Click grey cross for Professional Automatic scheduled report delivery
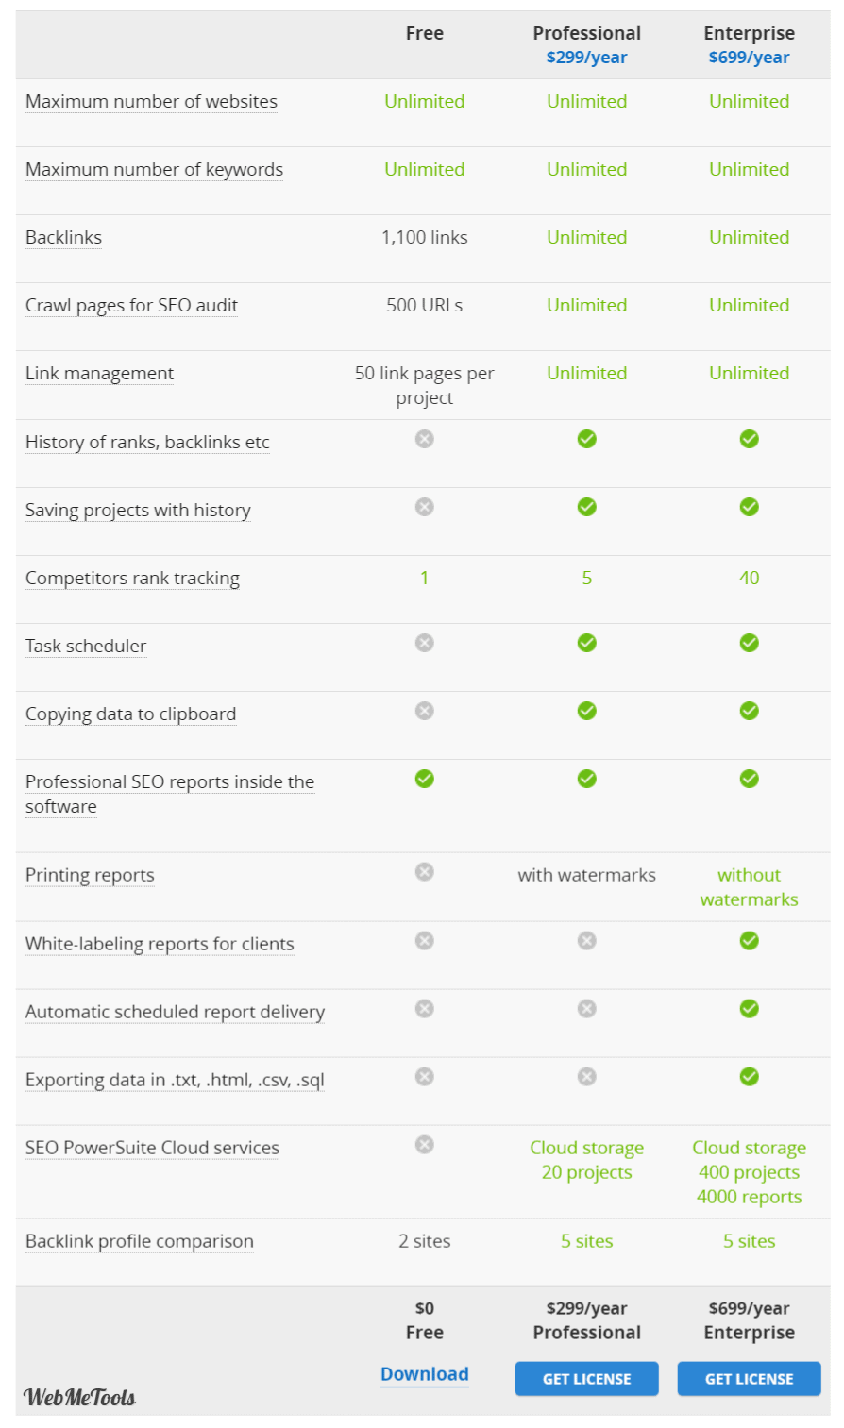844x1428 pixels. [587, 1009]
